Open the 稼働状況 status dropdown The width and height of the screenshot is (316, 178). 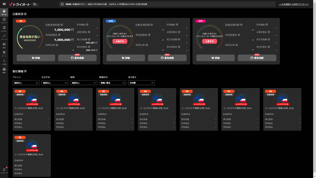coord(113,83)
